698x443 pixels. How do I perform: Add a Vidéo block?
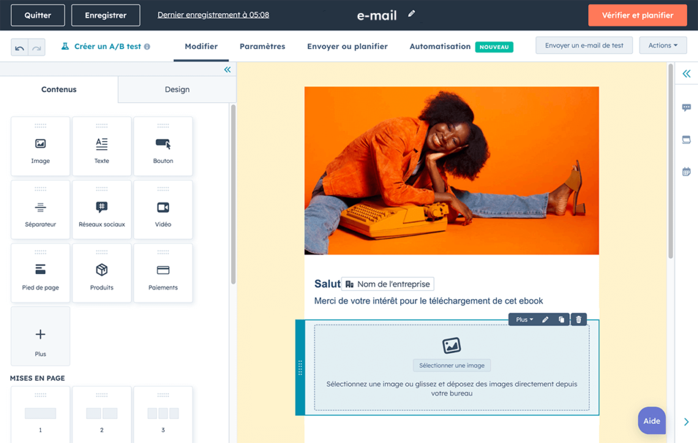tap(163, 209)
